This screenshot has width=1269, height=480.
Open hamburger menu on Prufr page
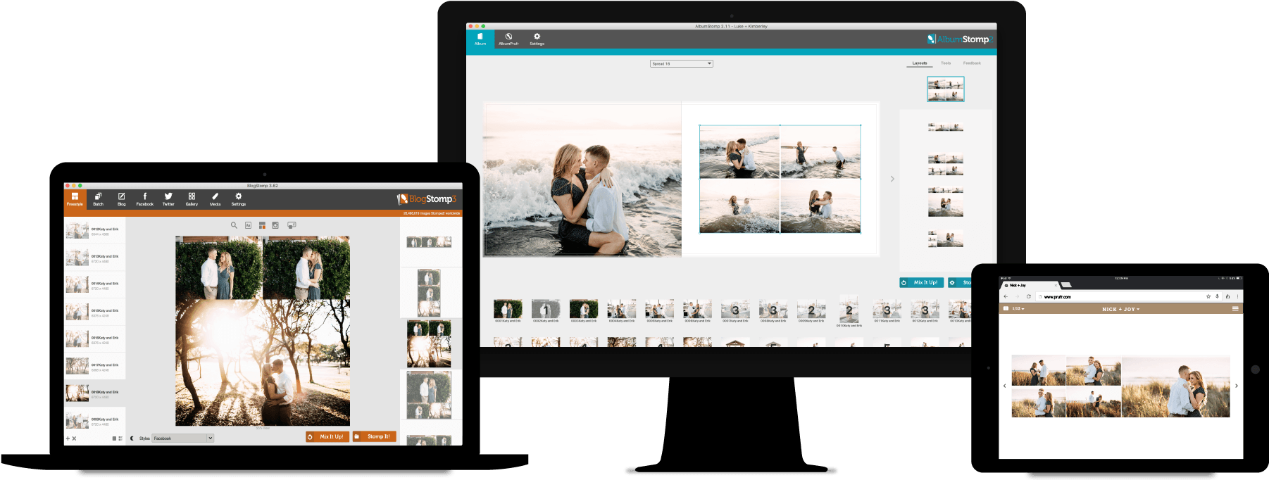coord(1234,309)
